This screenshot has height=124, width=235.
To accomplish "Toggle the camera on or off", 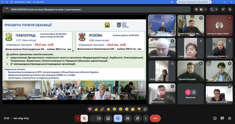I will [x=99, y=118].
